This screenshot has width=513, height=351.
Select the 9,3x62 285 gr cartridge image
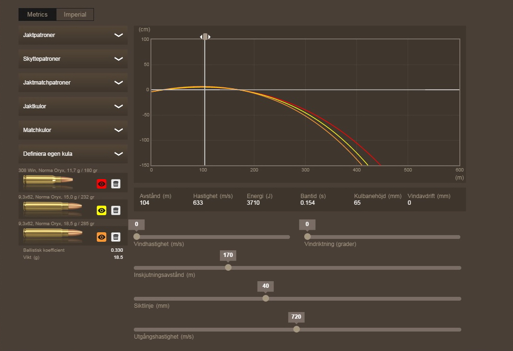point(52,234)
